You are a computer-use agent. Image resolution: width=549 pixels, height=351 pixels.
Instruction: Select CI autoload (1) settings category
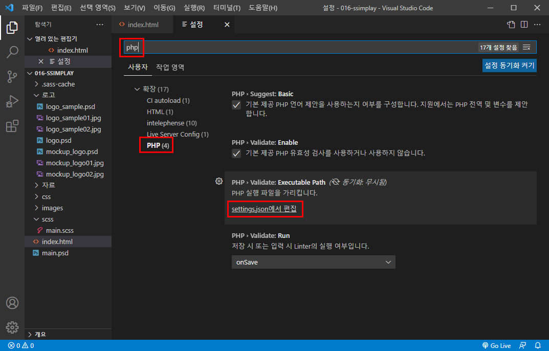[x=168, y=100]
